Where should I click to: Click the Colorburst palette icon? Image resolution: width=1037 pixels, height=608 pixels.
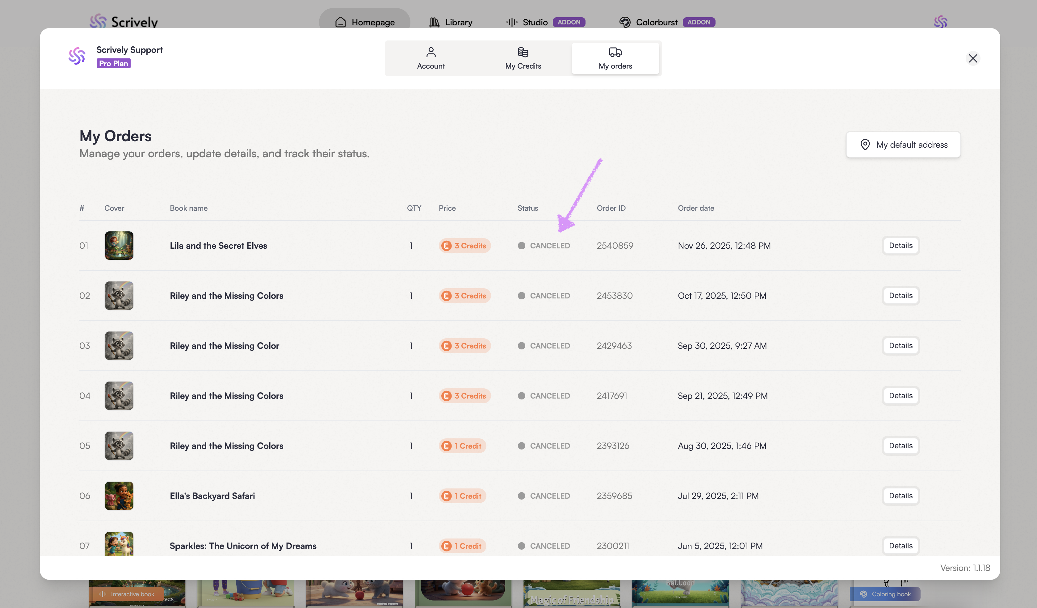(625, 22)
